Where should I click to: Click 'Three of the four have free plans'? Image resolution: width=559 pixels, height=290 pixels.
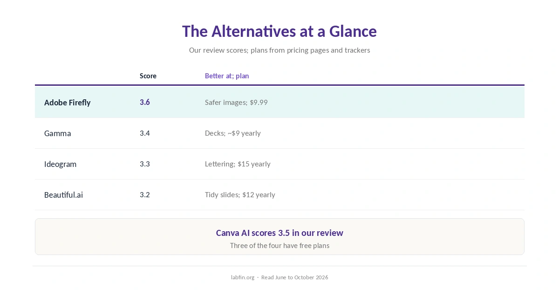pyautogui.click(x=279, y=246)
